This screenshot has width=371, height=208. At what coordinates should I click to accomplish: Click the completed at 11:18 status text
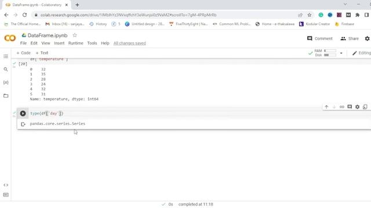pyautogui.click(x=196, y=204)
